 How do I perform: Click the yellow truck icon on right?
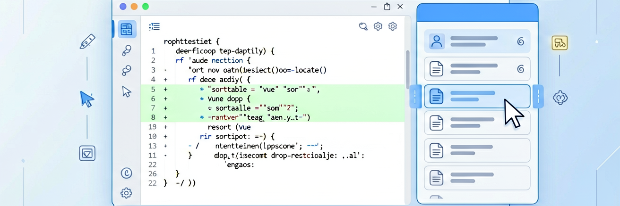560,43
